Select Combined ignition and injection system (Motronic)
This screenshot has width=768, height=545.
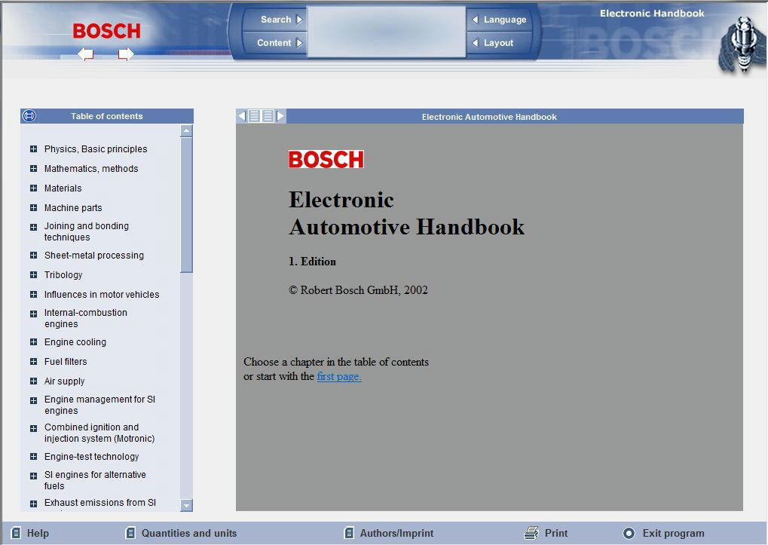click(99, 433)
